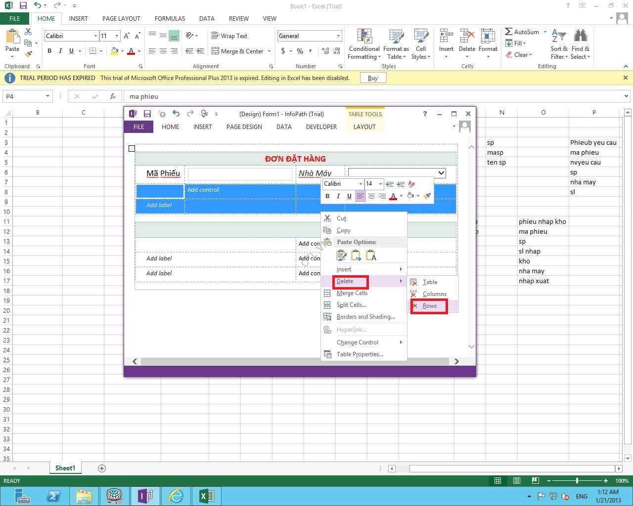This screenshot has width=633, height=506.
Task: Toggle Italic in the Excel Font group
Action: pyautogui.click(x=60, y=51)
